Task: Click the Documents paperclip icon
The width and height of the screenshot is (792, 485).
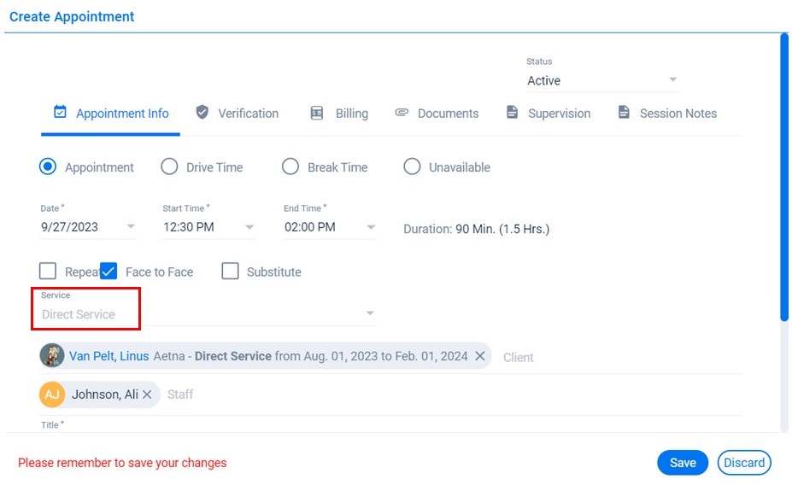Action: coord(402,113)
